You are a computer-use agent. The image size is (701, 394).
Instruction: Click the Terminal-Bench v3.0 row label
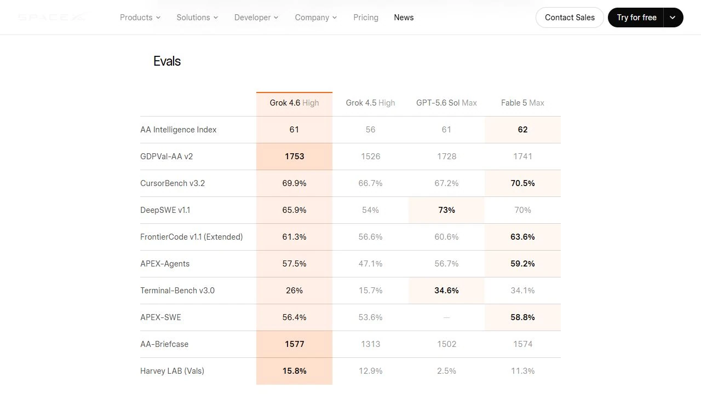click(x=177, y=291)
